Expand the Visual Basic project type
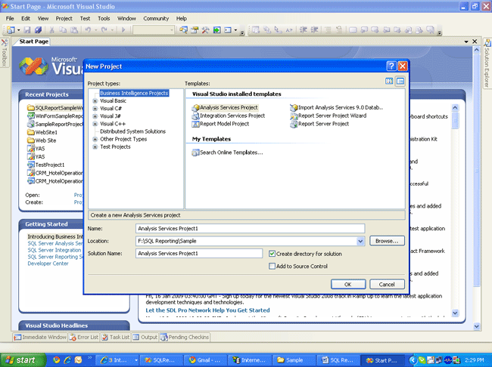The width and height of the screenshot is (492, 367). 95,101
